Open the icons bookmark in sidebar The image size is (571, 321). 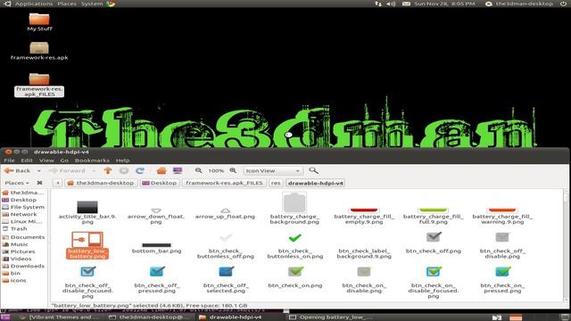pos(14,281)
